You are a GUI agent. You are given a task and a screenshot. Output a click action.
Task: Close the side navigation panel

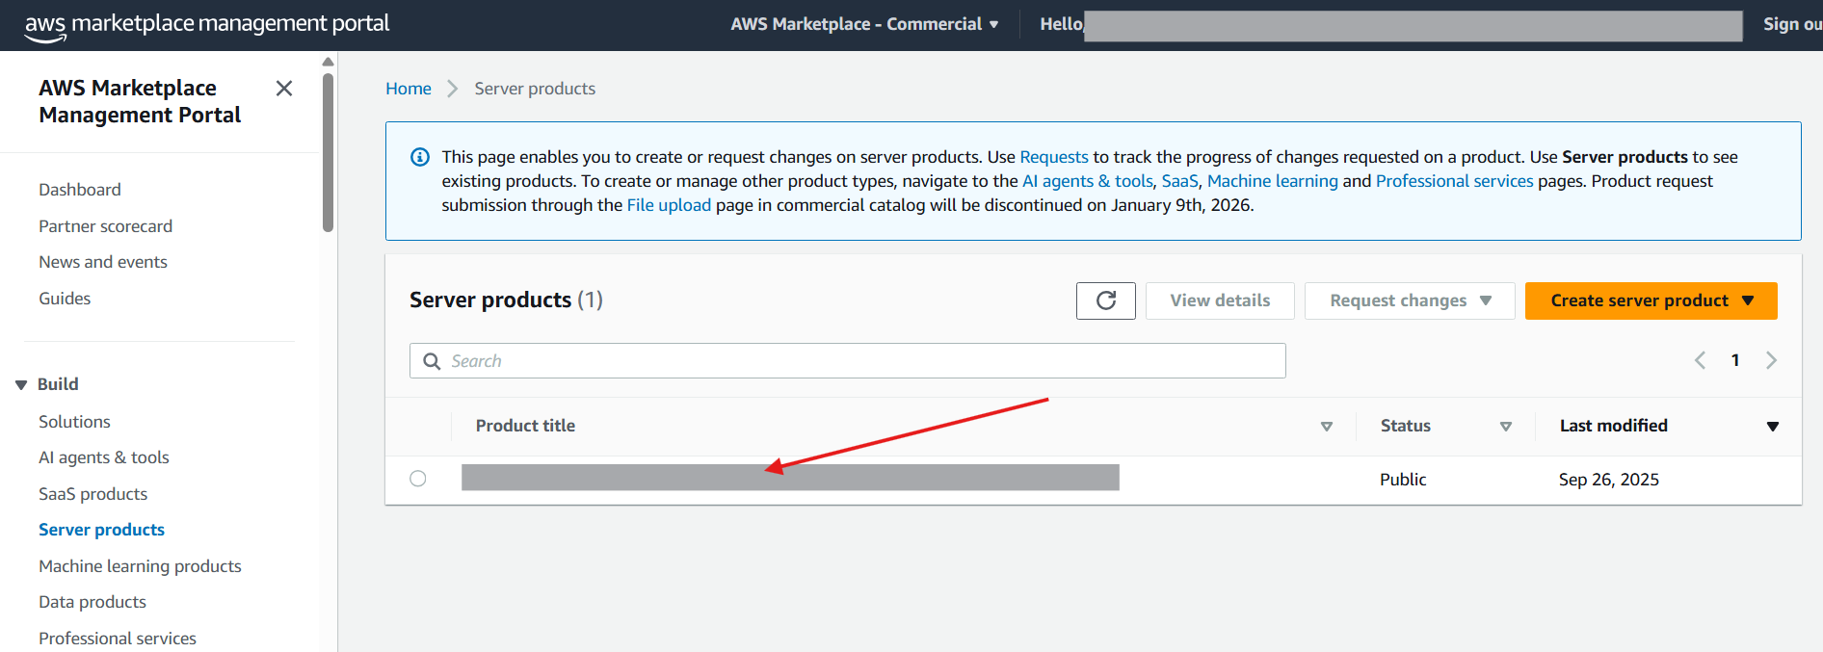(x=284, y=89)
